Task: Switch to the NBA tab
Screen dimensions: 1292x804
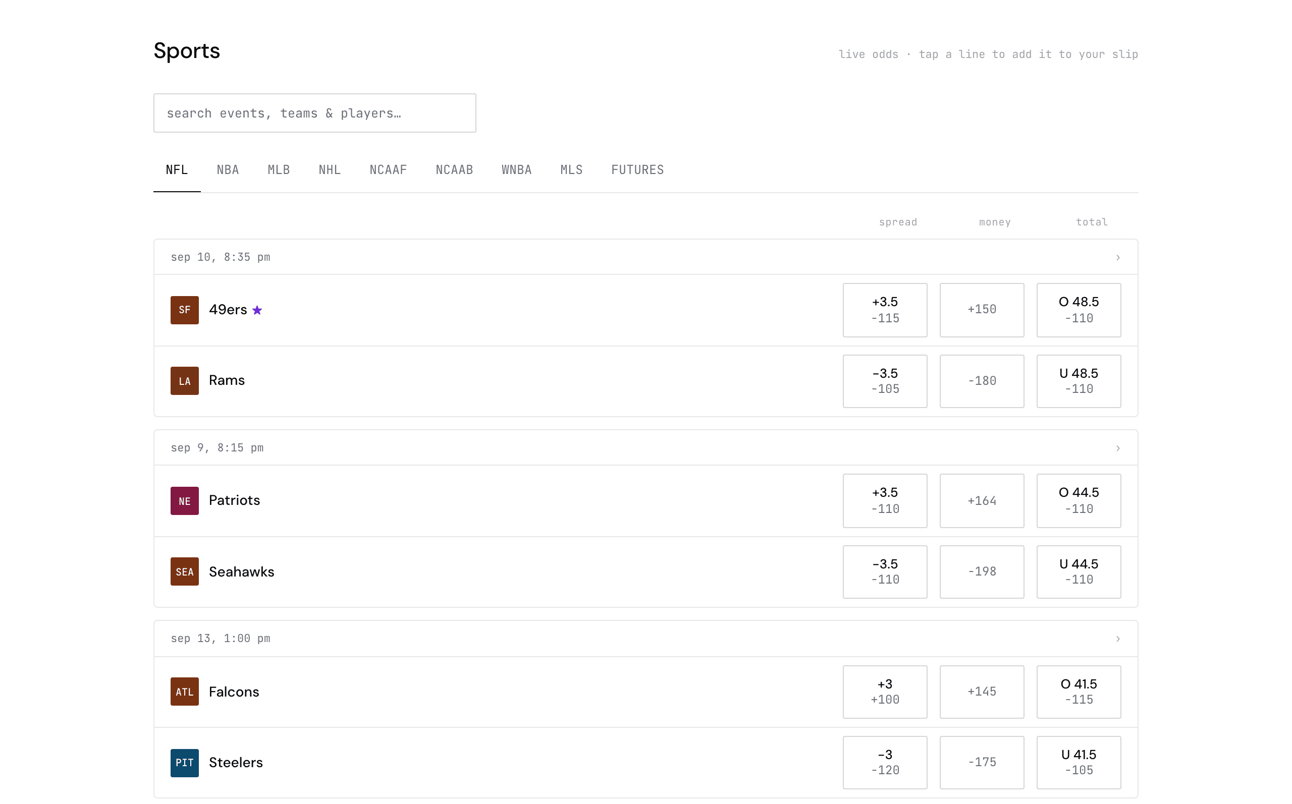Action: click(x=228, y=170)
